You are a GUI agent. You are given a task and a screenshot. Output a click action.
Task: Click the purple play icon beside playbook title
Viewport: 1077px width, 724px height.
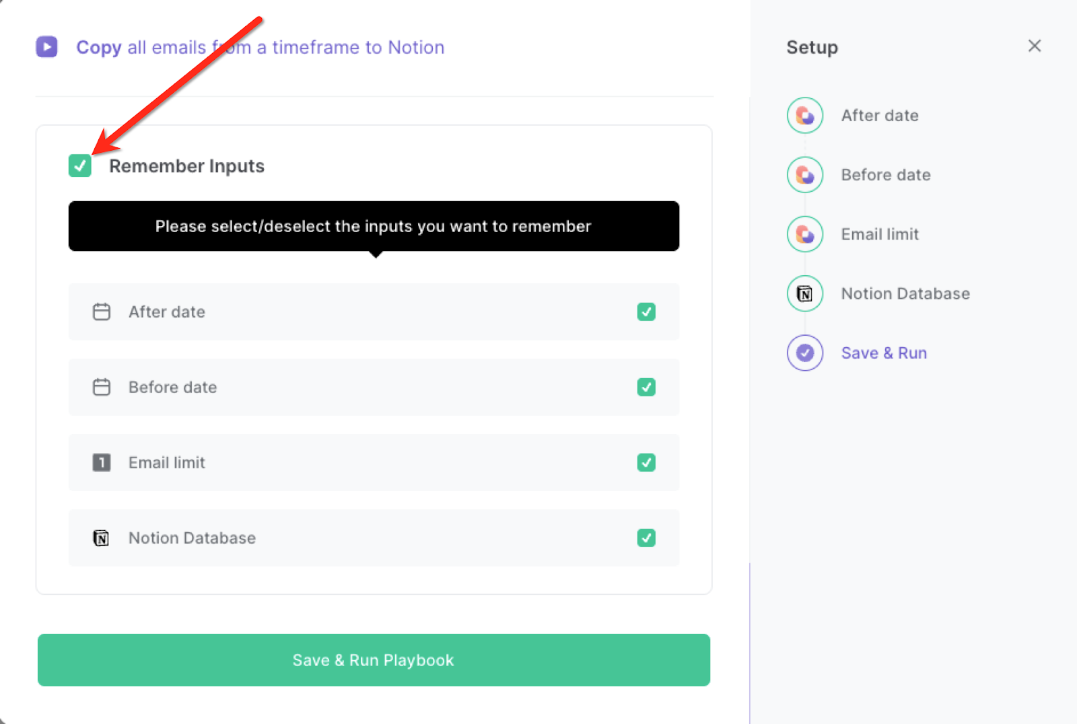(46, 47)
